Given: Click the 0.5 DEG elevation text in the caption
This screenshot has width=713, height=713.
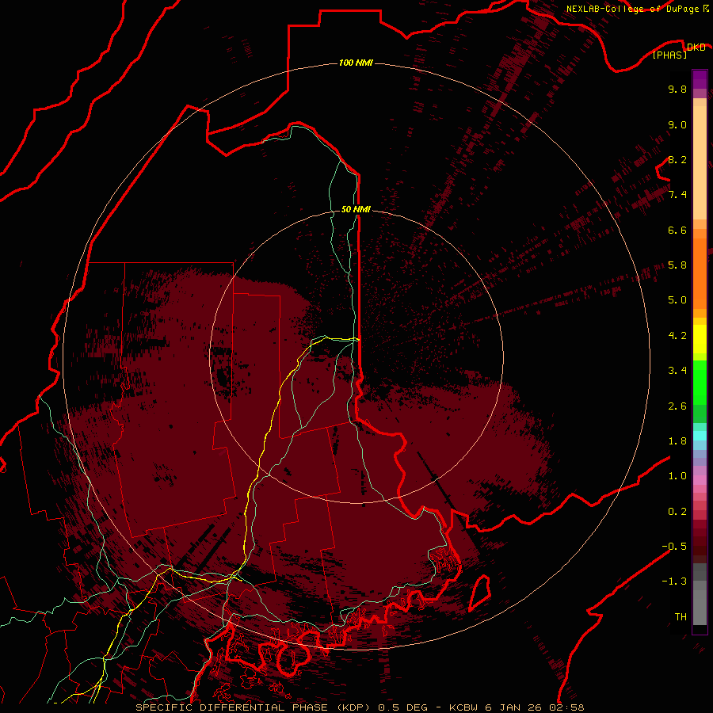Looking at the screenshot, I should click(403, 707).
